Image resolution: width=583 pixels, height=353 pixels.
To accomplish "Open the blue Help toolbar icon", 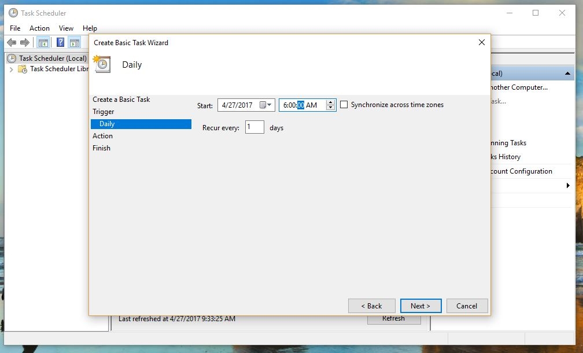I will tap(60, 42).
